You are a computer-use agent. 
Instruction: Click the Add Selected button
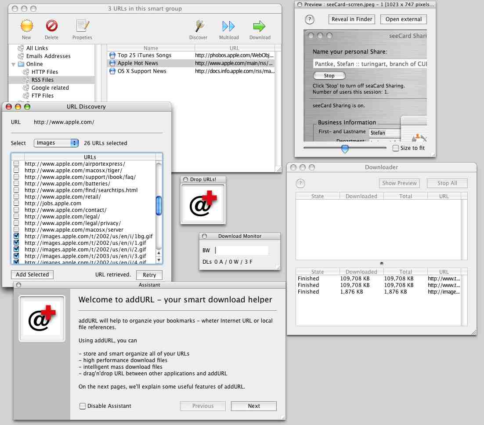point(32,275)
